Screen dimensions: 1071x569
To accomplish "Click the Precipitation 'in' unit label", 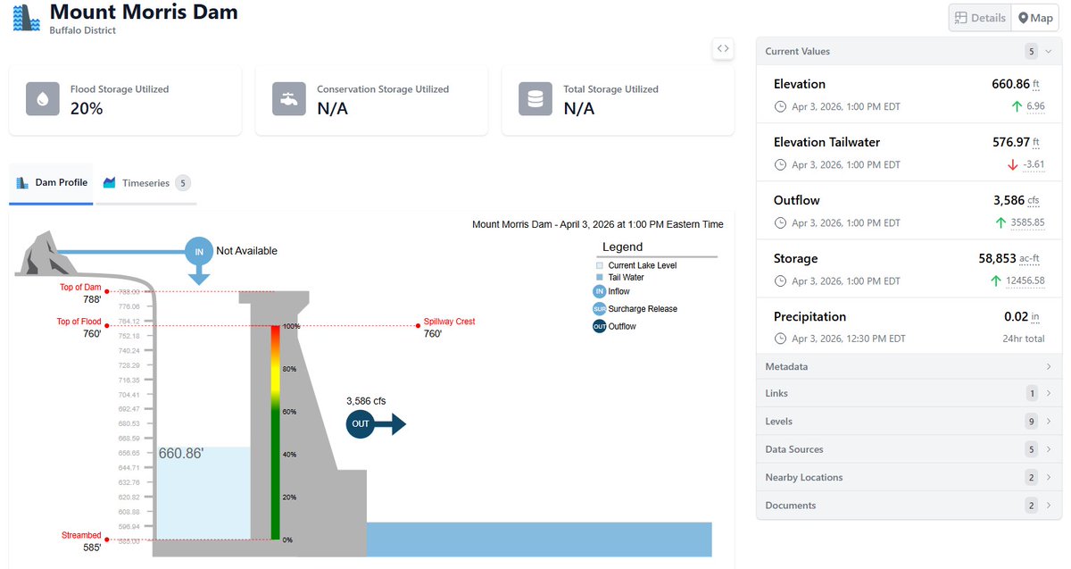I will click(x=1036, y=316).
